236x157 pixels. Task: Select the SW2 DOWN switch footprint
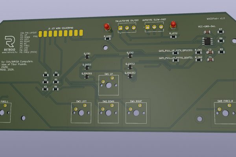107,112
